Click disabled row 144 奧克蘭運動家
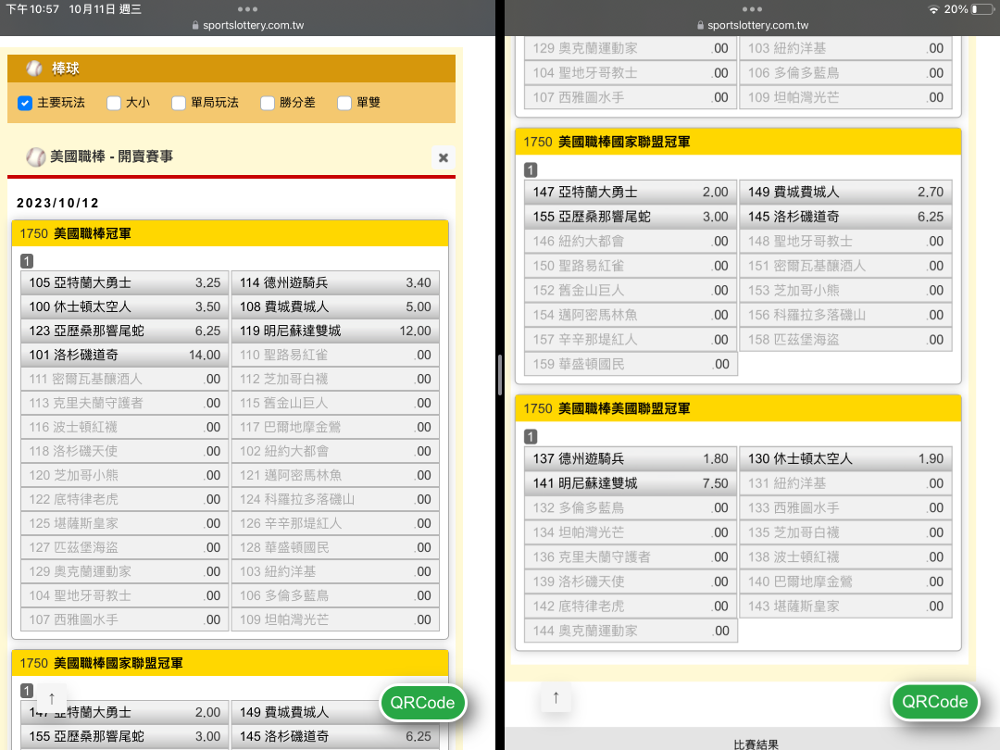 pos(631,631)
